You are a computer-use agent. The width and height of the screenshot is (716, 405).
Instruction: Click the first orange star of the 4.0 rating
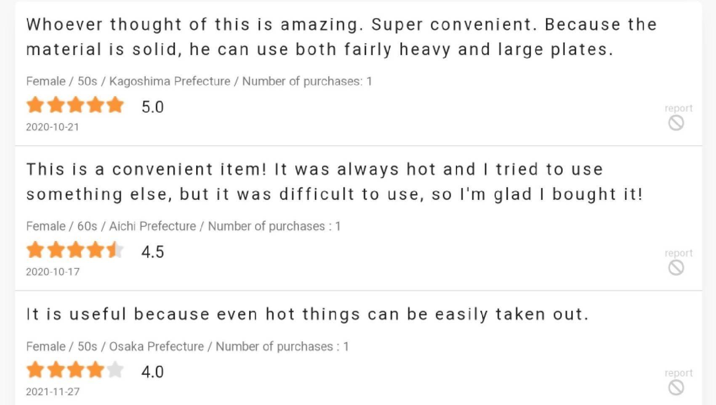click(35, 370)
